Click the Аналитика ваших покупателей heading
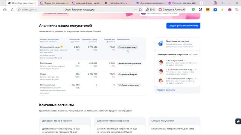 [66, 25]
